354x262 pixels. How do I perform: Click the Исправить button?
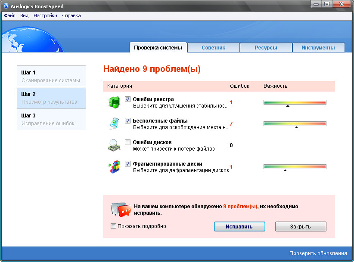(239, 227)
